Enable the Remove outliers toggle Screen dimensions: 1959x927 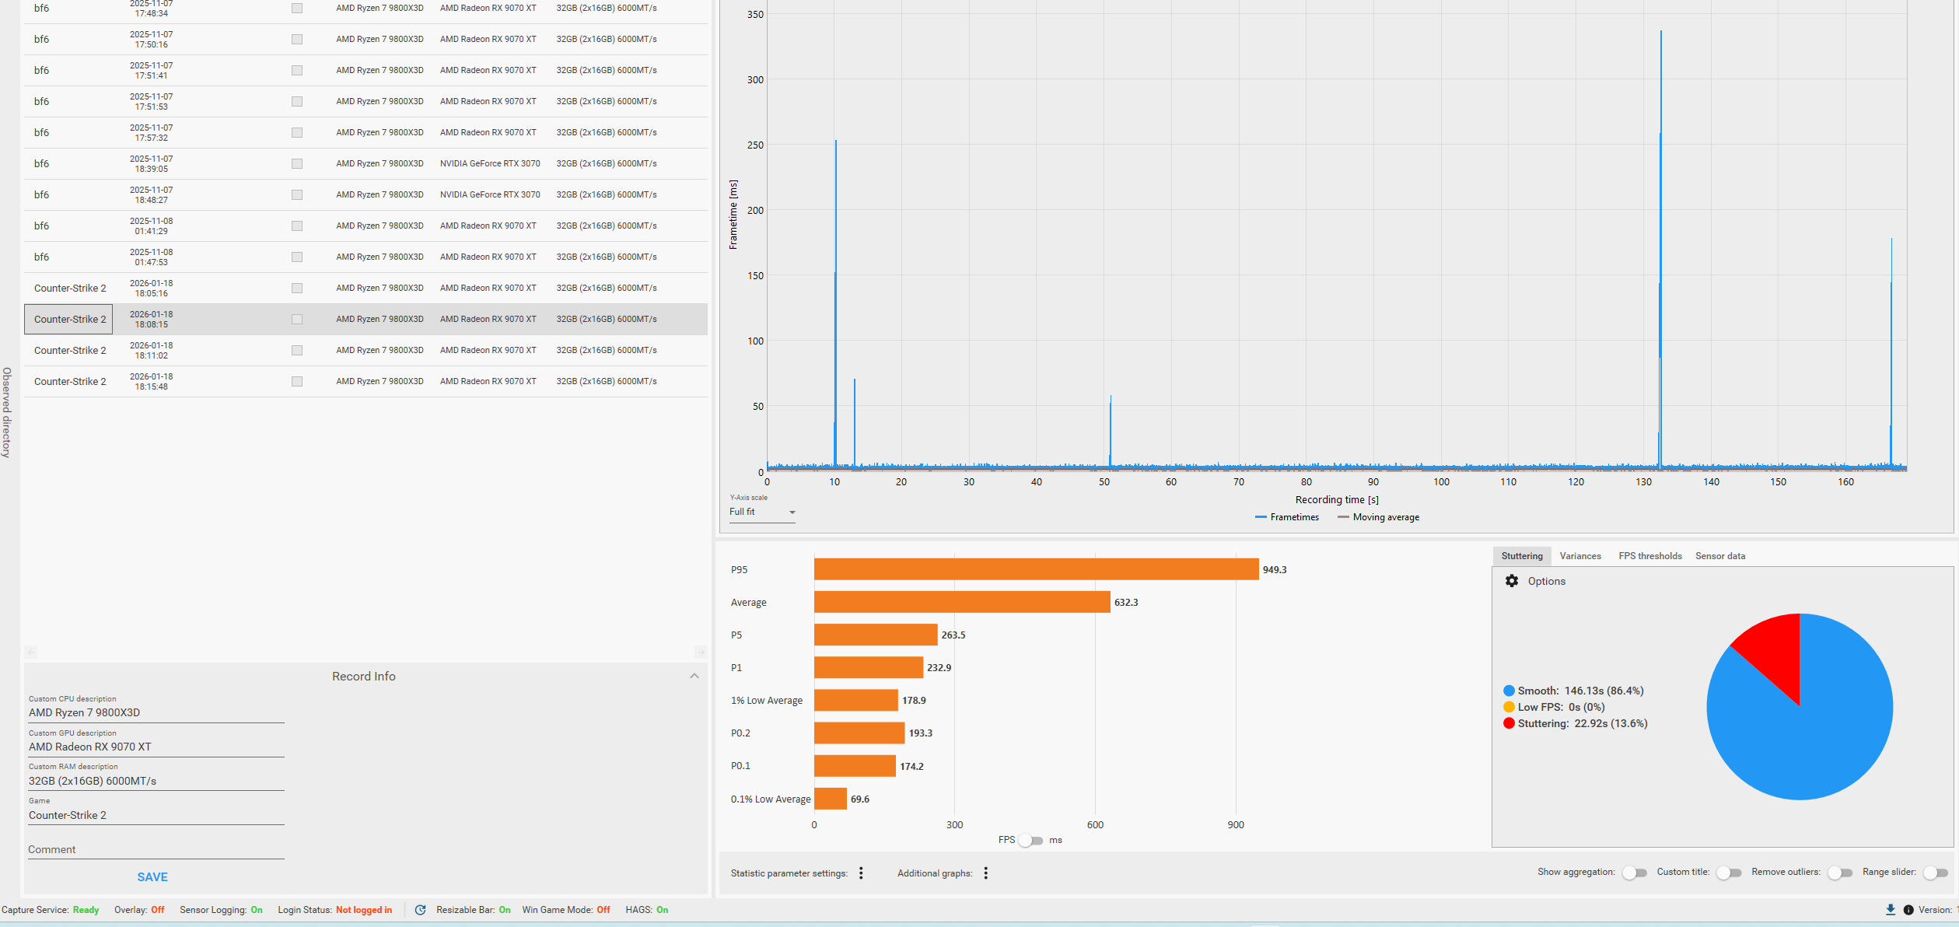(1840, 873)
